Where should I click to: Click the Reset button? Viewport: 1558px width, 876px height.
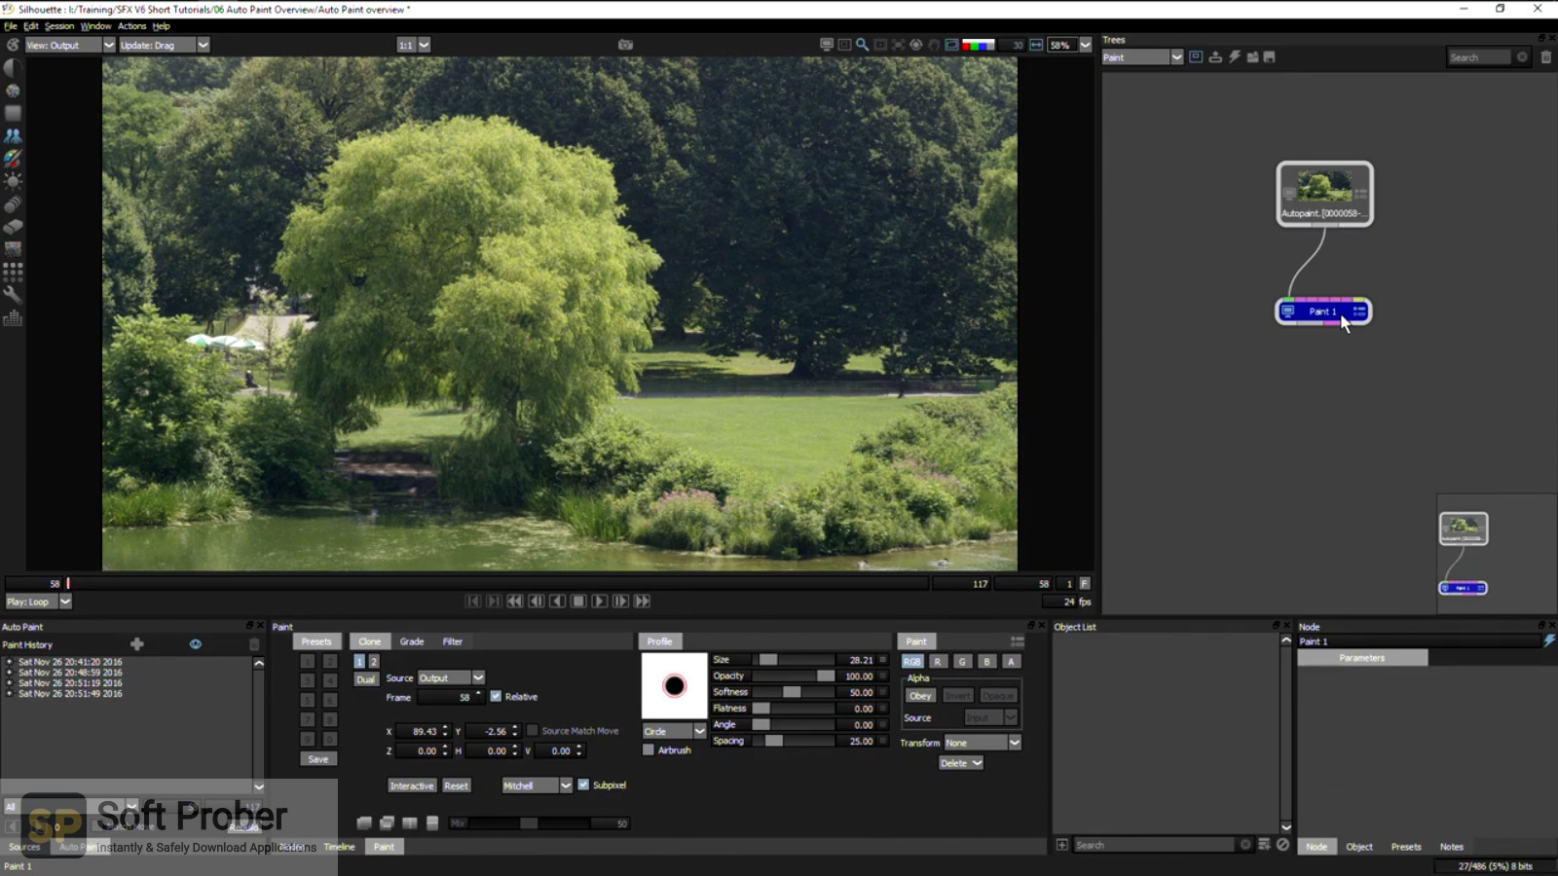[457, 785]
